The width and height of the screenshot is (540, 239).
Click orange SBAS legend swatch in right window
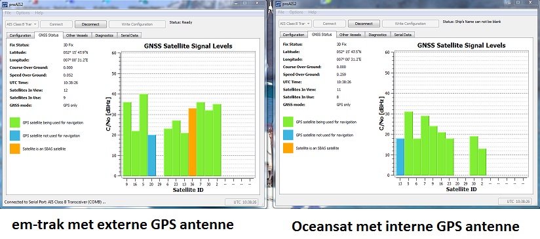pyautogui.click(x=288, y=148)
